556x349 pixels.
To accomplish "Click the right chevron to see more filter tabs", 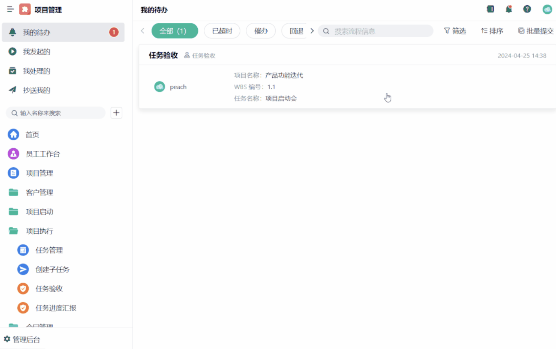I will pyautogui.click(x=312, y=31).
